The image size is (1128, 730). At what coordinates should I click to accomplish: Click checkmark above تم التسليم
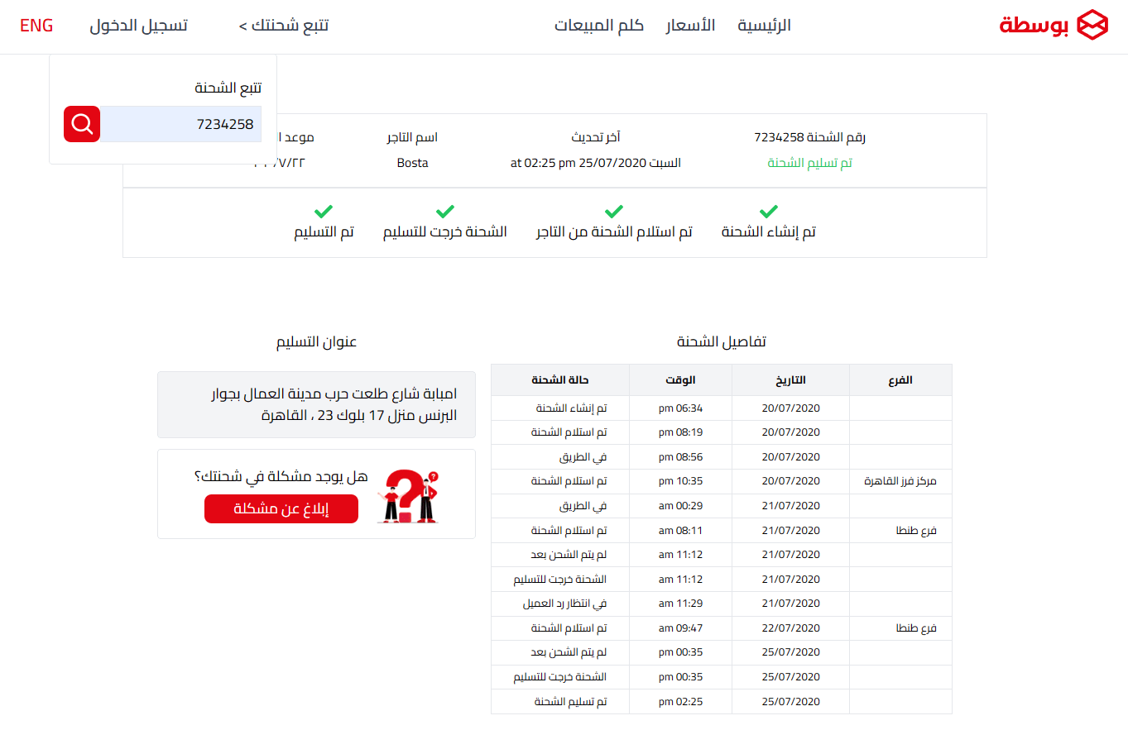pos(324,212)
